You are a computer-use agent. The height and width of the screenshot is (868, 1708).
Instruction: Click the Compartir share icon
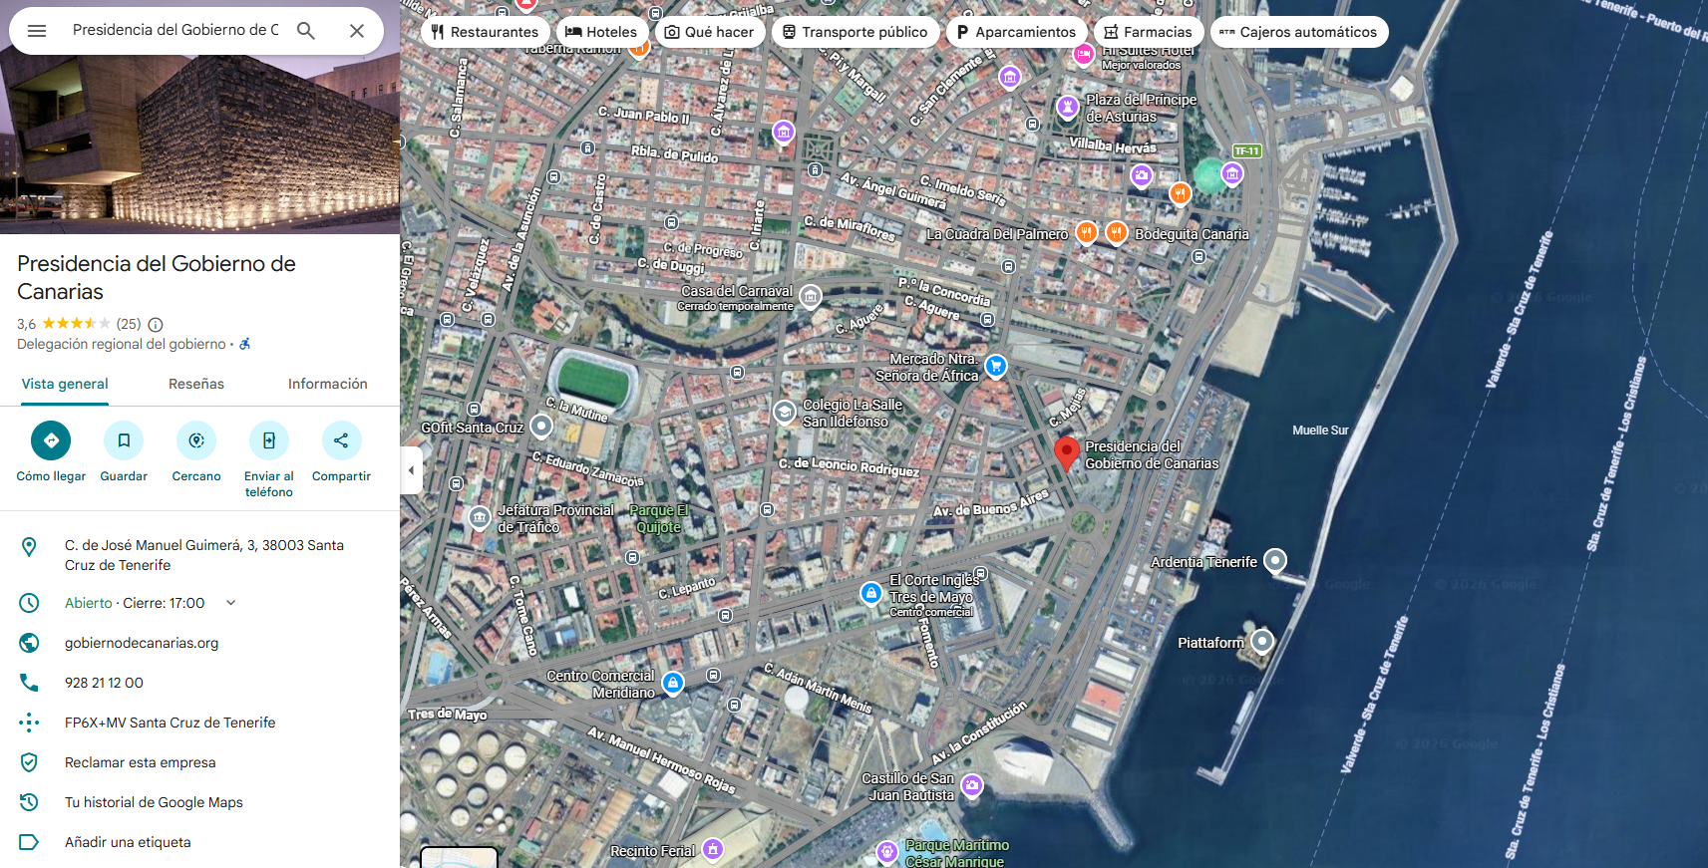pos(341,440)
